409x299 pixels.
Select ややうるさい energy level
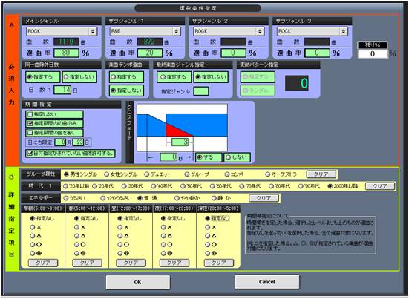click(117, 198)
